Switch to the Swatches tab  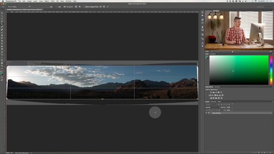tap(213, 54)
